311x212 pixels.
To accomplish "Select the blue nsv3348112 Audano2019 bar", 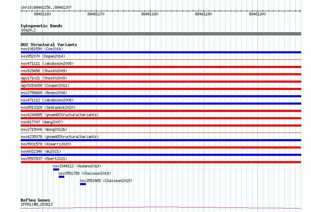I will coord(56,169).
